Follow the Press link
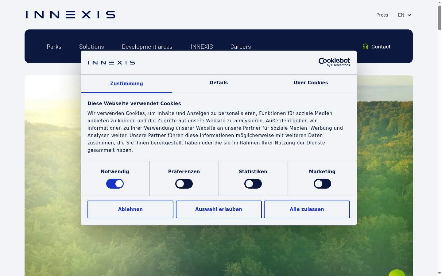 click(382, 15)
